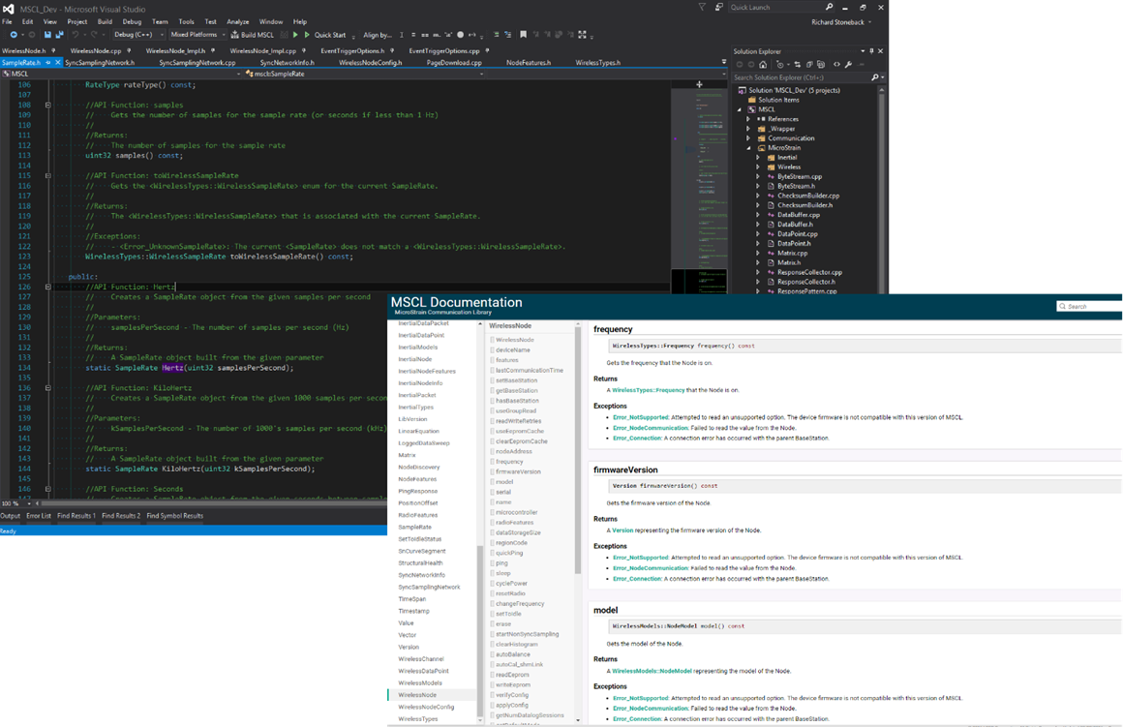Select the changeFrequency member in the docs list
This screenshot has width=1123, height=727.
(520, 604)
